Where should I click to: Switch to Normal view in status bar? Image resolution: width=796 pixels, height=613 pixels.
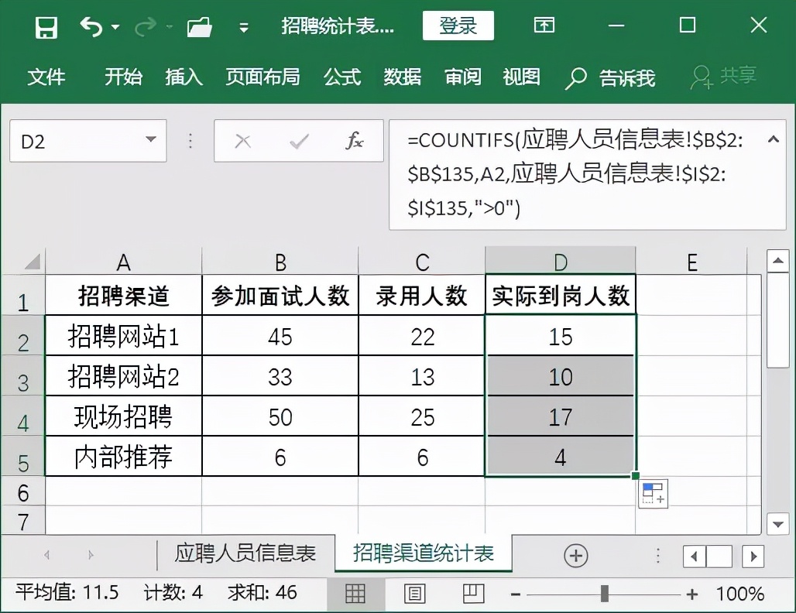tap(355, 594)
